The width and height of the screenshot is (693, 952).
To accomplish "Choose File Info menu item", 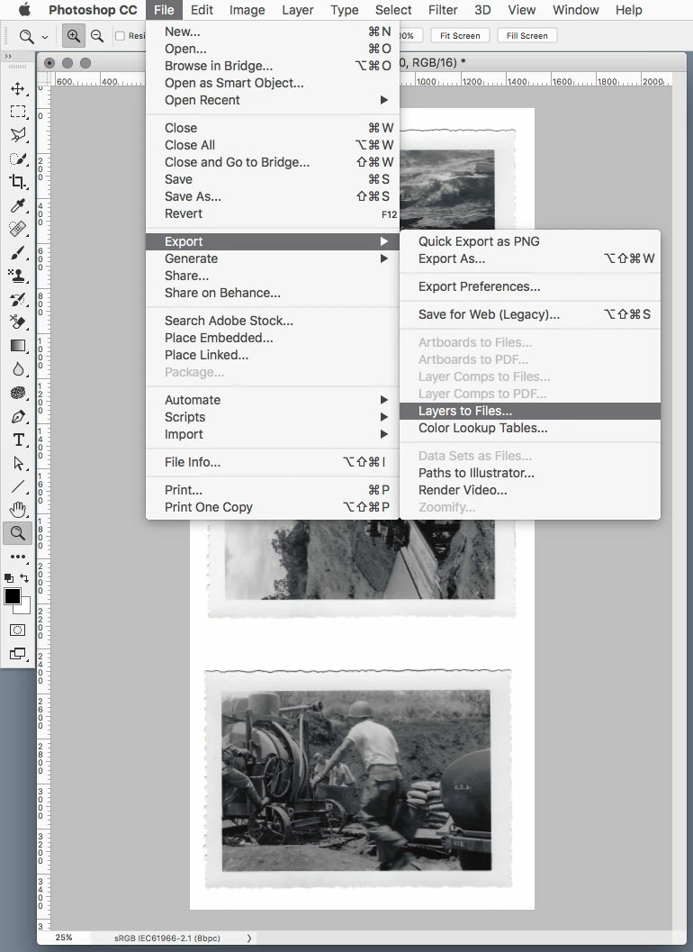I will [273, 462].
